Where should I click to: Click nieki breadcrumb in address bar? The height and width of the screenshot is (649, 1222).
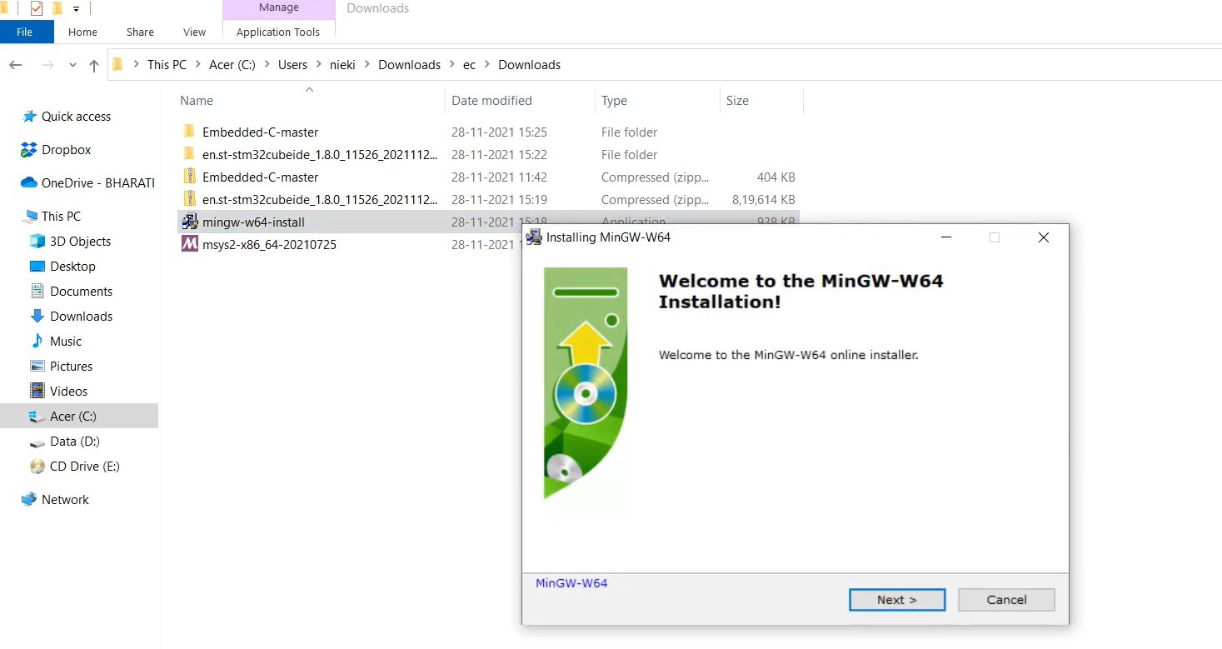coord(342,65)
